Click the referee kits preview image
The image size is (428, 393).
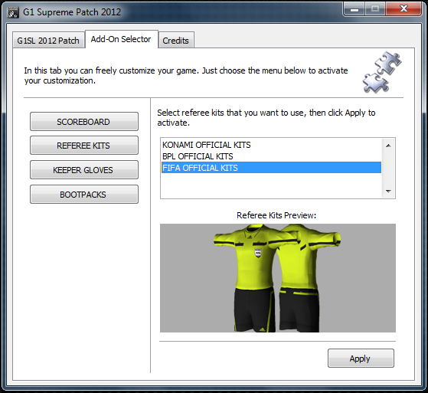pos(278,278)
